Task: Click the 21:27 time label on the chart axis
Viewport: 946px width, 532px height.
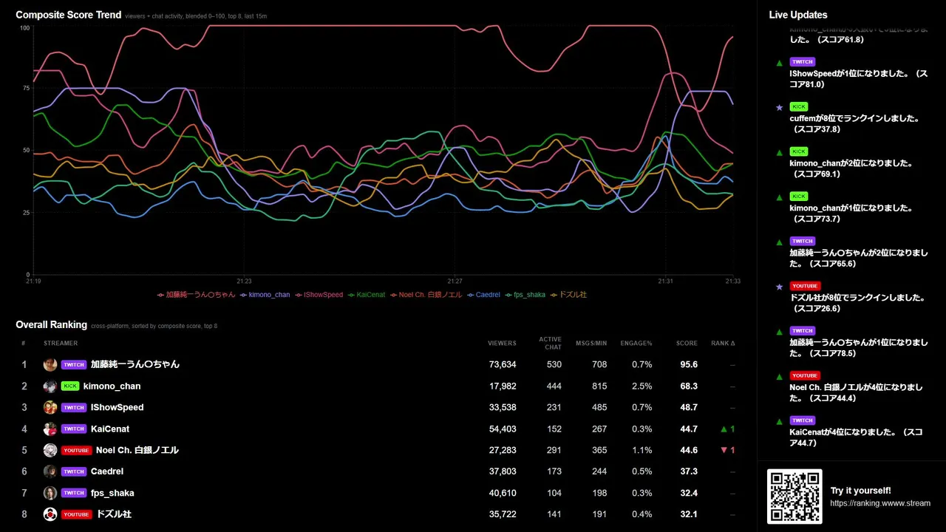Action: tap(455, 282)
